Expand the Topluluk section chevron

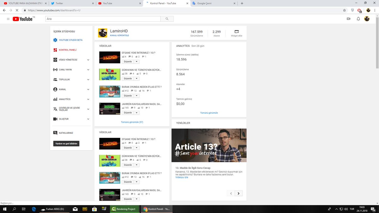88,80
